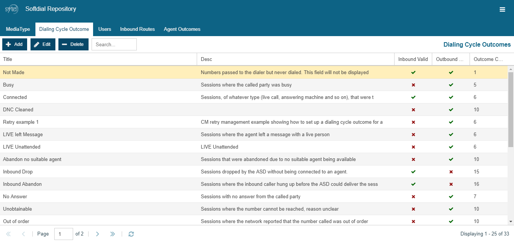Click the scrollbar up arrow

[511, 69]
